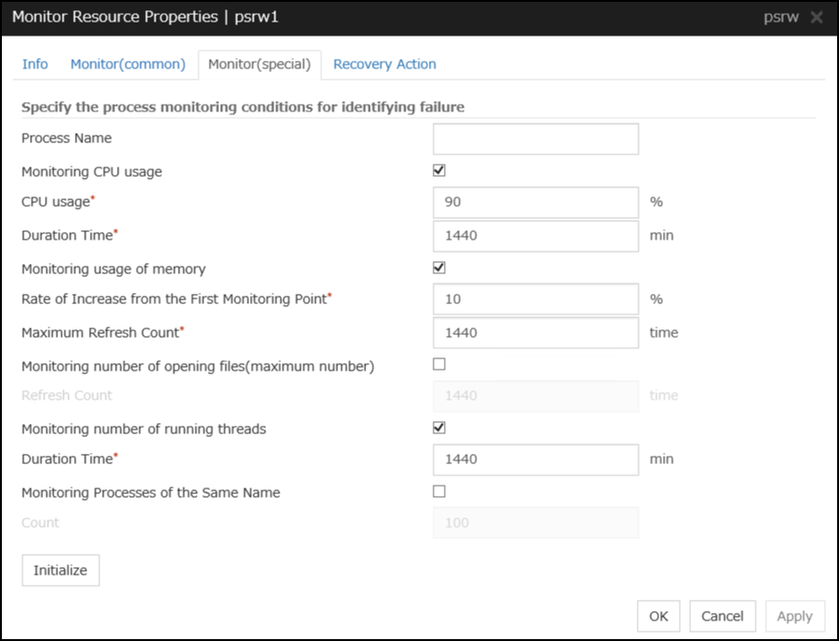
Task: Click the Maximum Refresh Count field
Action: pyautogui.click(x=536, y=332)
